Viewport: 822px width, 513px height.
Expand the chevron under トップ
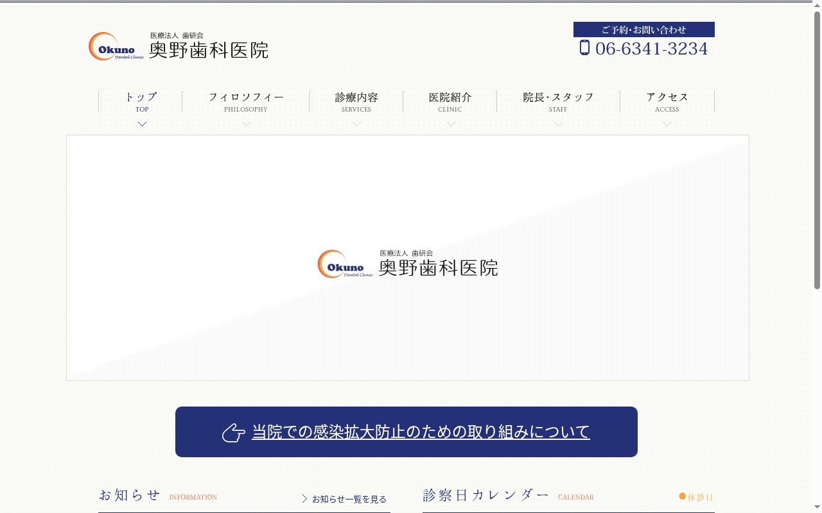pyautogui.click(x=143, y=124)
